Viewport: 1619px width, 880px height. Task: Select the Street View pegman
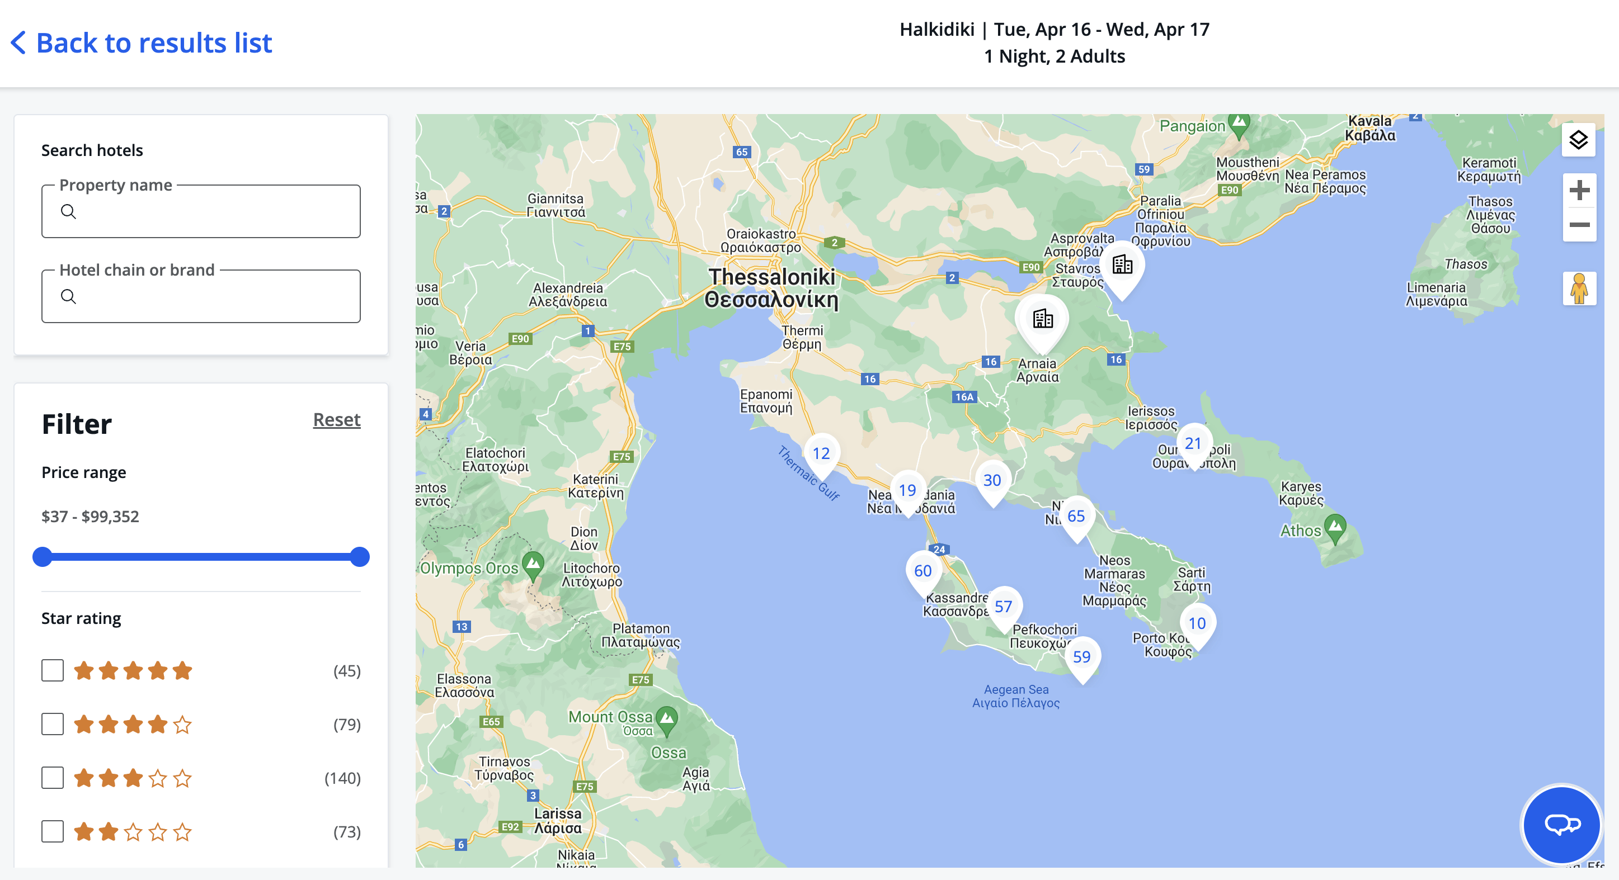1579,288
